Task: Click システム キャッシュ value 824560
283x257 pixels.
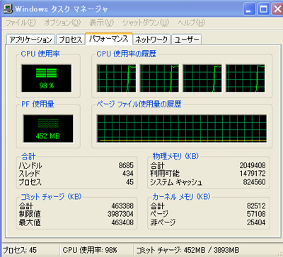Action: coord(254,182)
